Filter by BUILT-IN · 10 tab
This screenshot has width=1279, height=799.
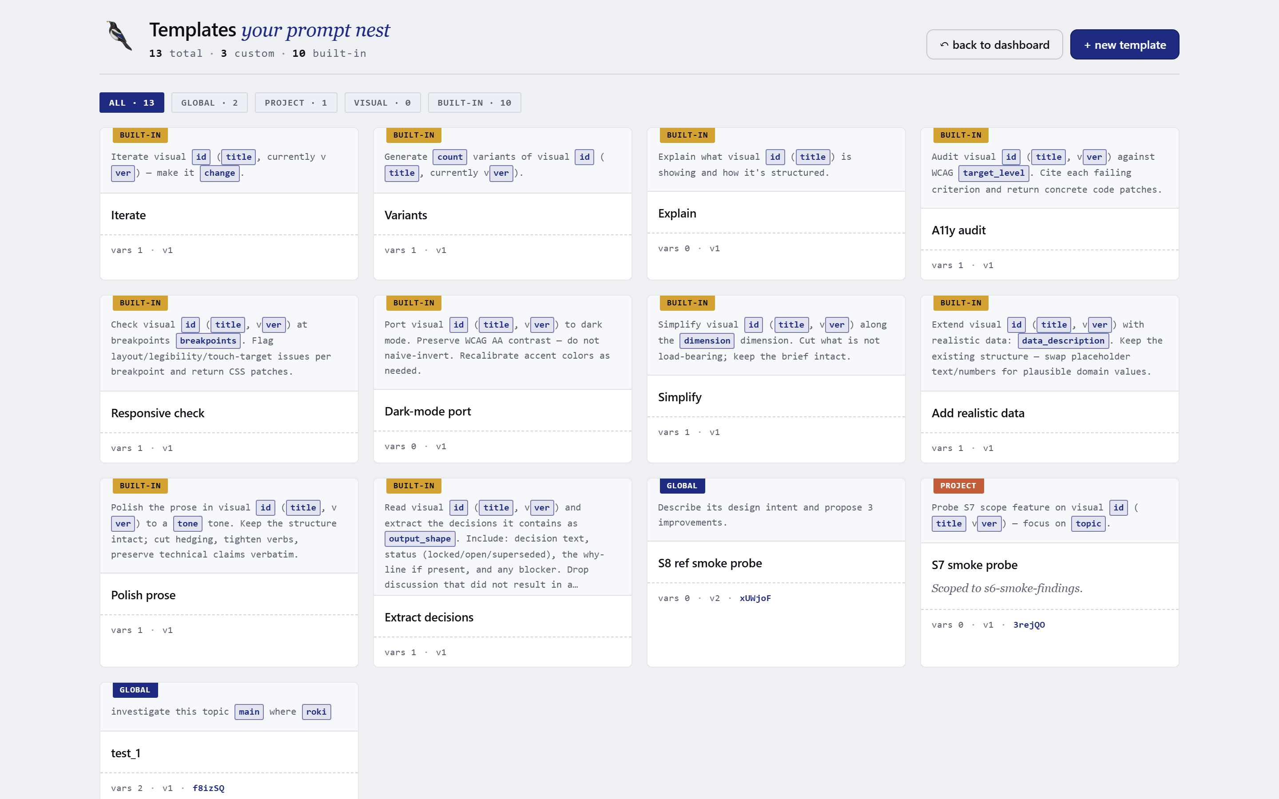point(474,103)
